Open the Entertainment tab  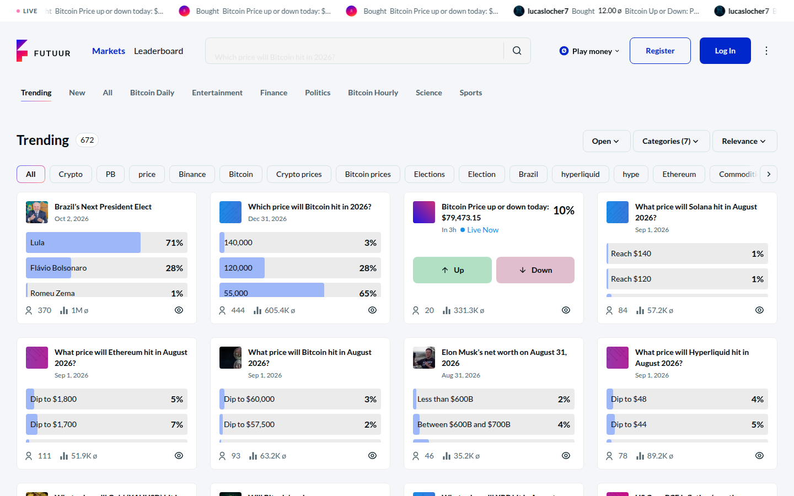(x=217, y=93)
